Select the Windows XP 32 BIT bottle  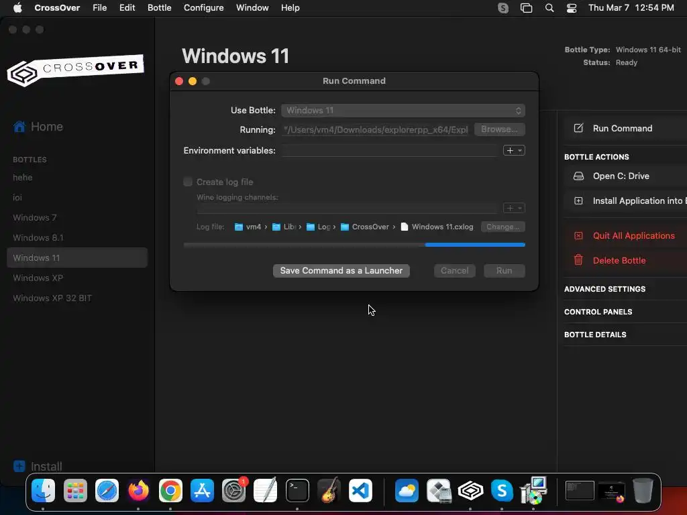52,298
